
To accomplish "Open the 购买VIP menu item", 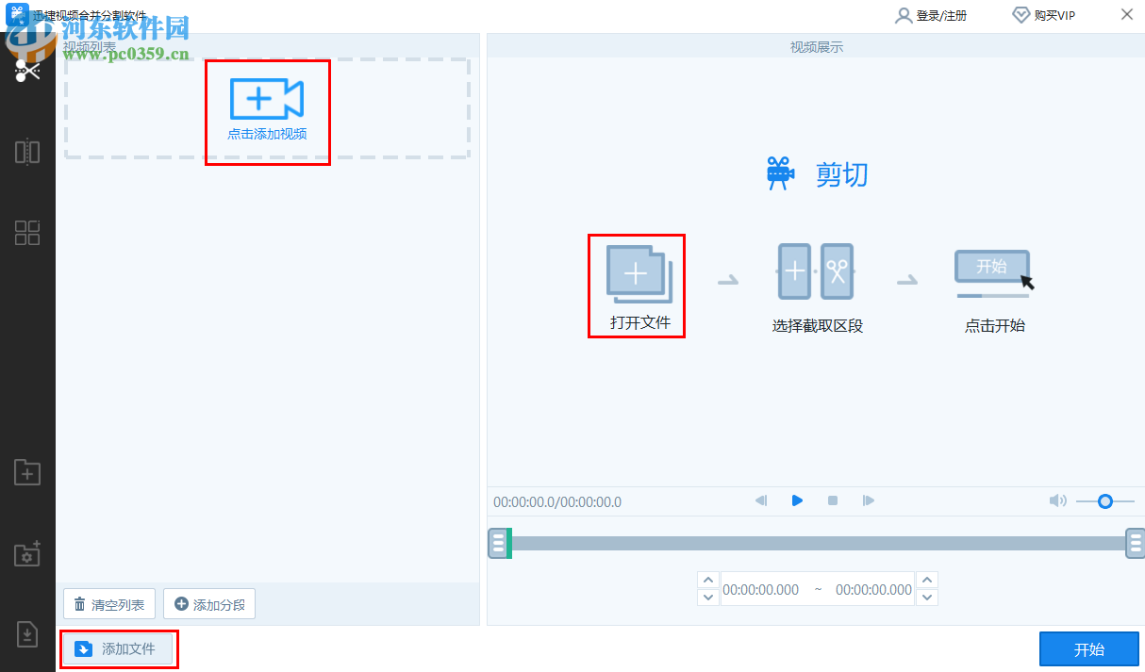I will pos(1043,15).
